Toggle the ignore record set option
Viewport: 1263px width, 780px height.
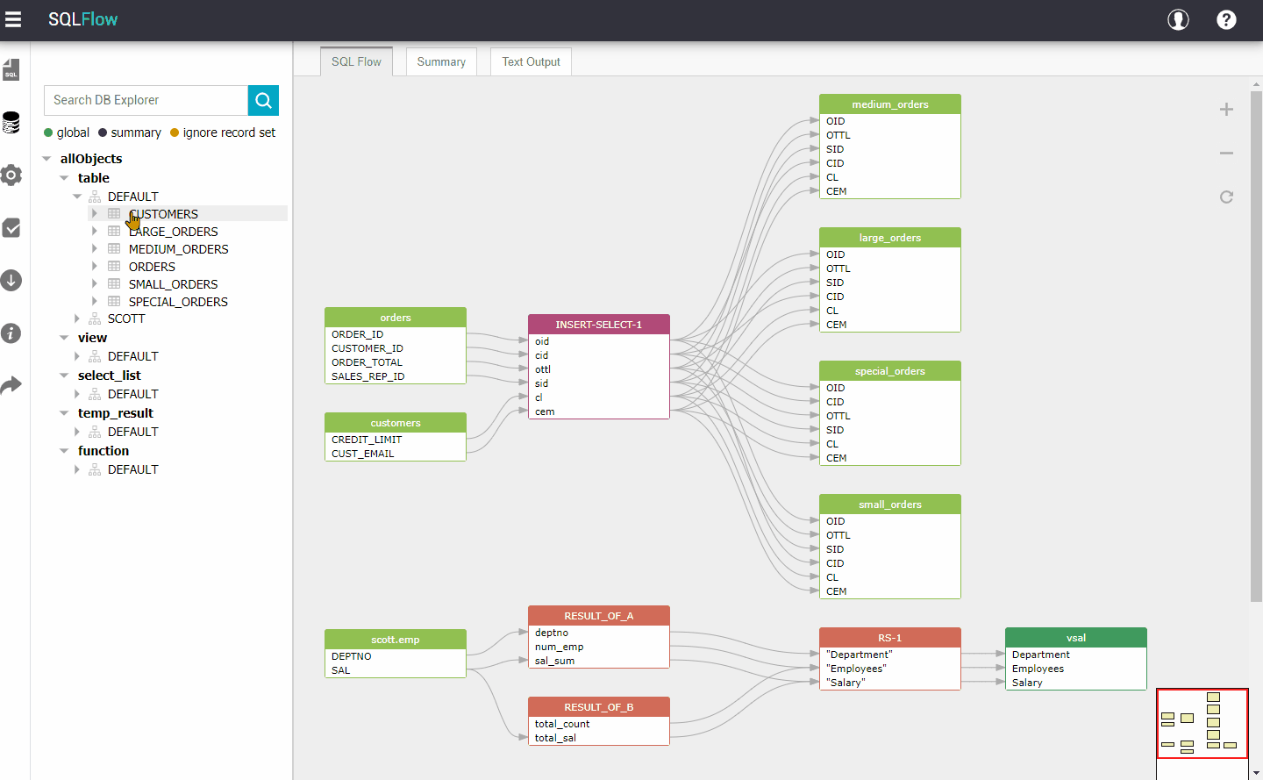223,132
